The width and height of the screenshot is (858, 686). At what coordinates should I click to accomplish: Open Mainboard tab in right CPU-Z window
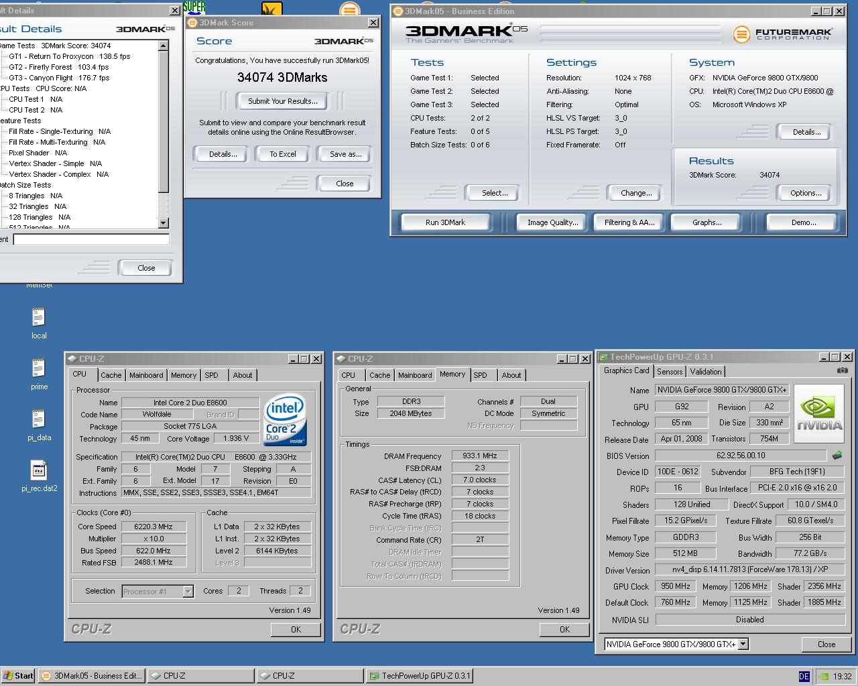[x=415, y=375]
